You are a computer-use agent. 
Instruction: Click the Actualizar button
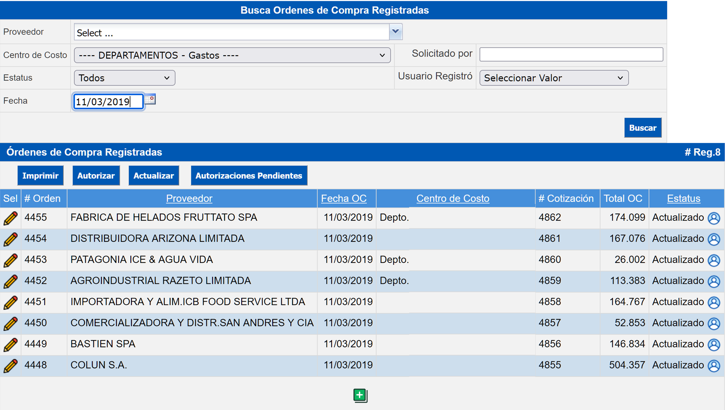[153, 176]
